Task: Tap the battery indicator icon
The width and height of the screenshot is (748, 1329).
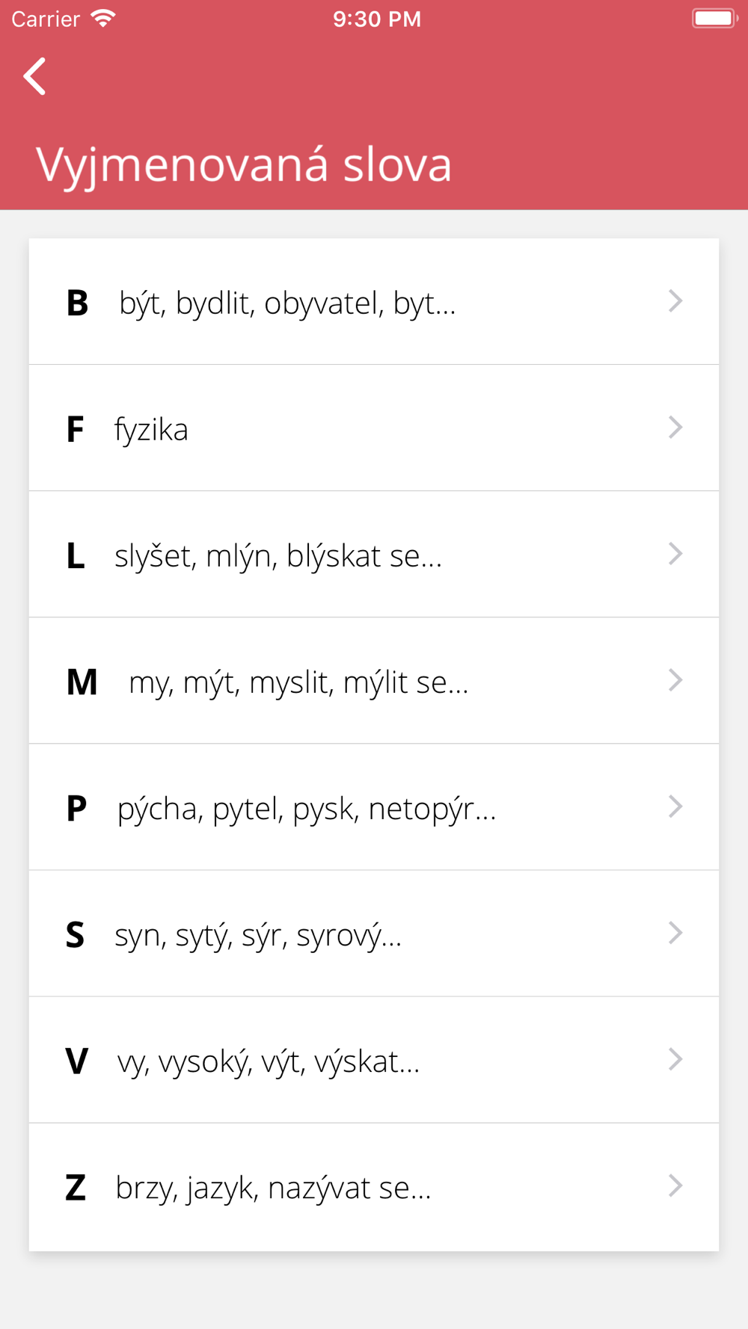Action: coord(714,19)
